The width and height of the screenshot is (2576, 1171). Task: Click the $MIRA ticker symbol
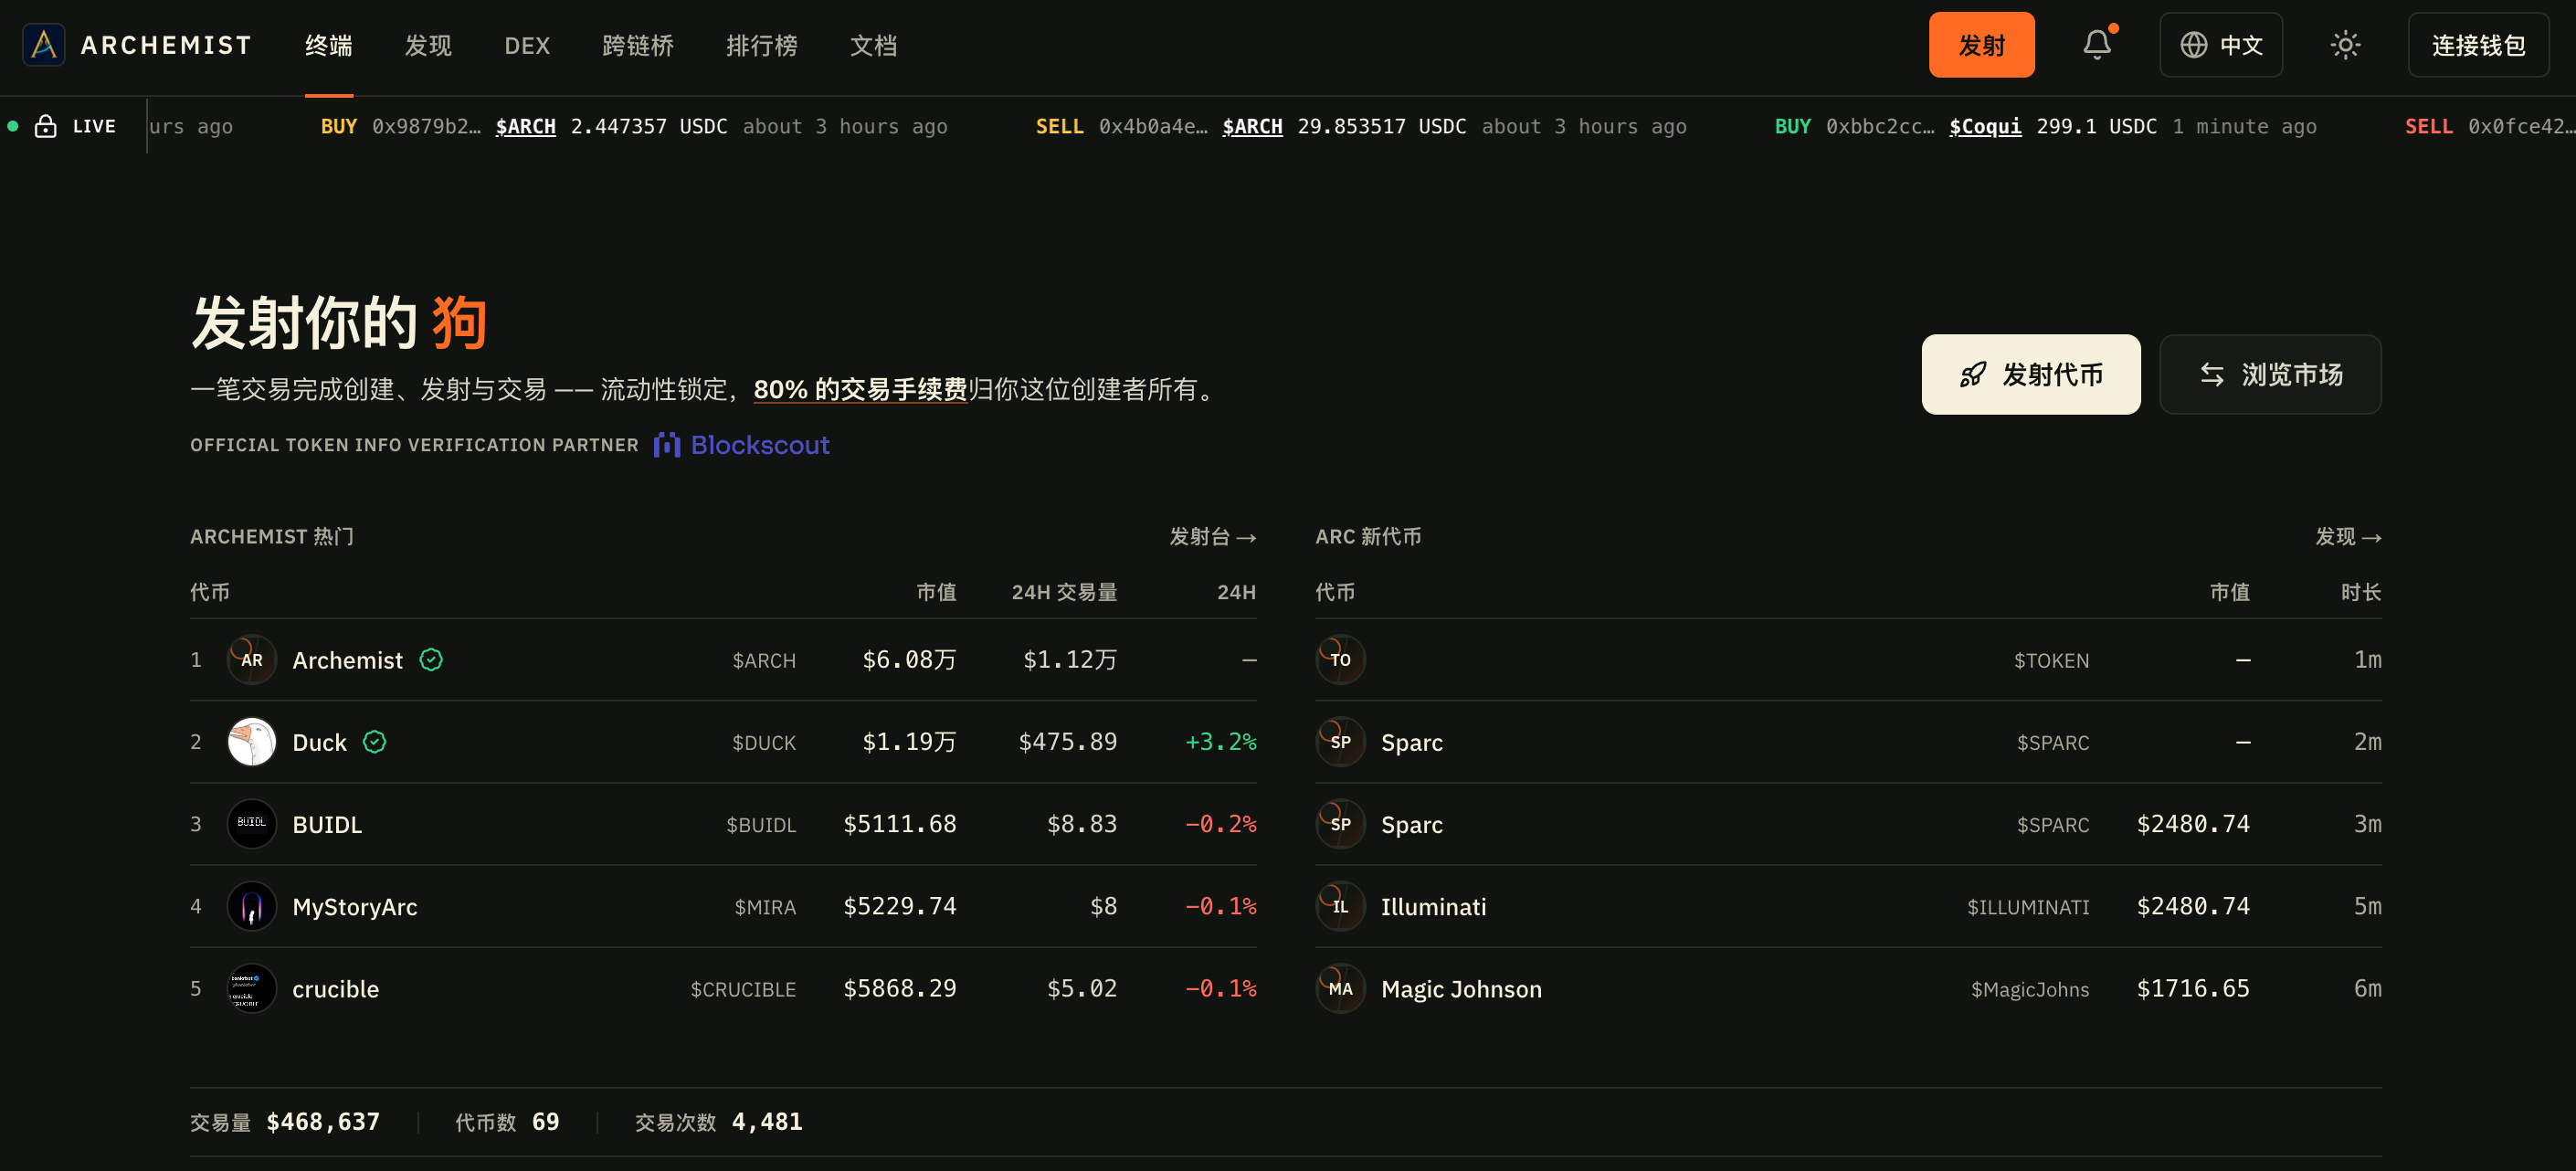(765, 907)
